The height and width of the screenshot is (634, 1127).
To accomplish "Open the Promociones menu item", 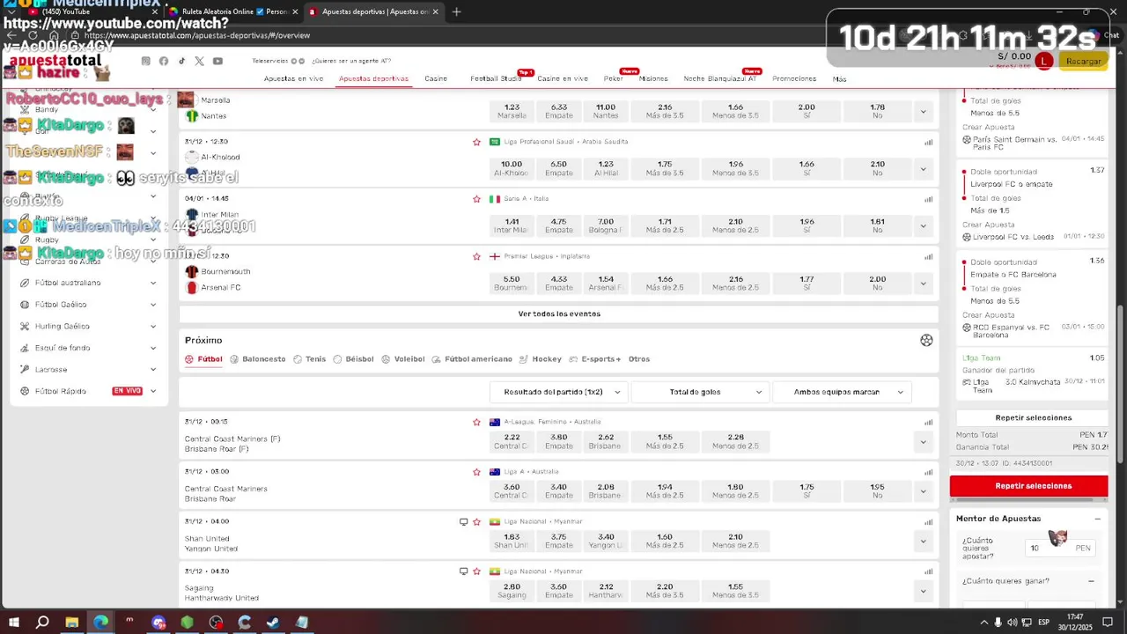I will point(794,79).
